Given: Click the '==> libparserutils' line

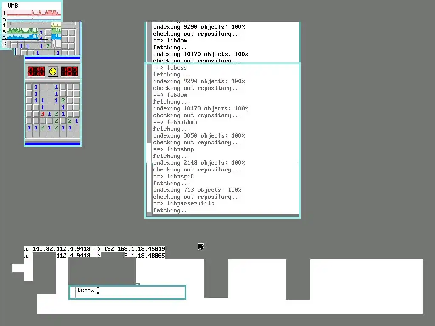Looking at the screenshot, I should pos(184,203).
